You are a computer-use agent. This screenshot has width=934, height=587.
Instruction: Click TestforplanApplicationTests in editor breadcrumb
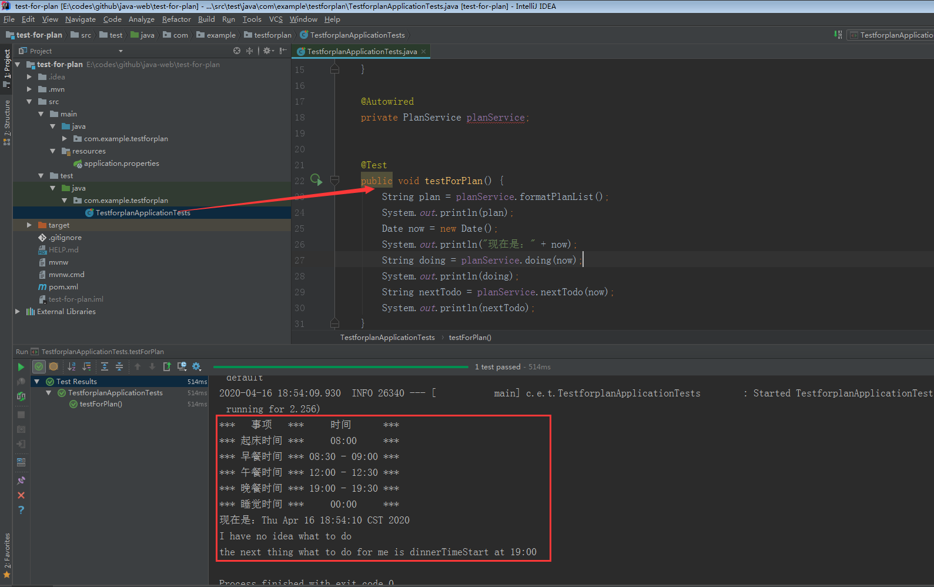coord(387,338)
